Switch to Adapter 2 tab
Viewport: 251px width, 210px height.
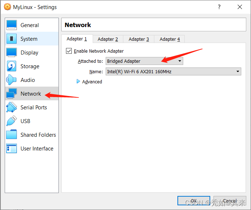pos(108,39)
